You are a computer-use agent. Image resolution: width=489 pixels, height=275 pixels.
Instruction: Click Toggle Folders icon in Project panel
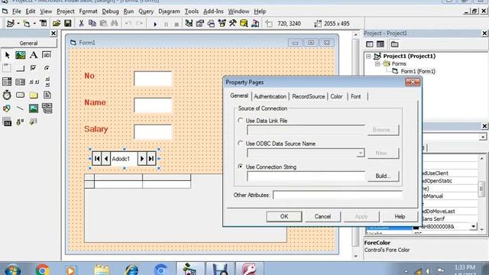pyautogui.click(x=395, y=44)
